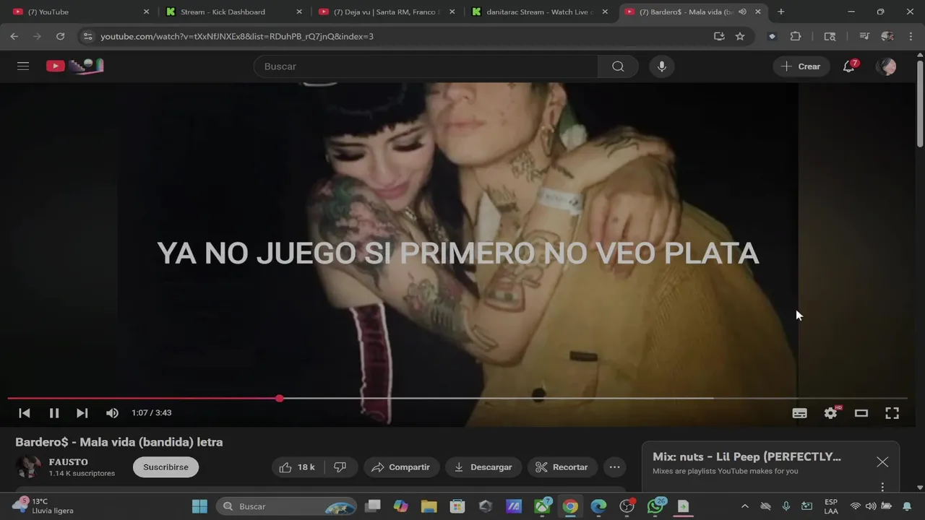This screenshot has height=520, width=925.
Task: Open the media controls icon
Action: pyautogui.click(x=864, y=36)
